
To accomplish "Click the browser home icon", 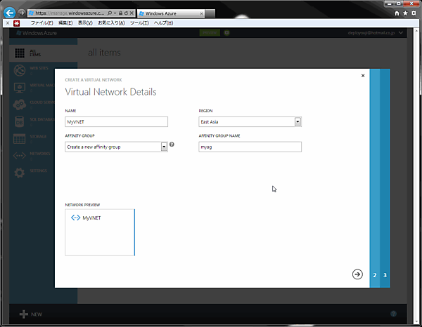I will [x=397, y=13].
